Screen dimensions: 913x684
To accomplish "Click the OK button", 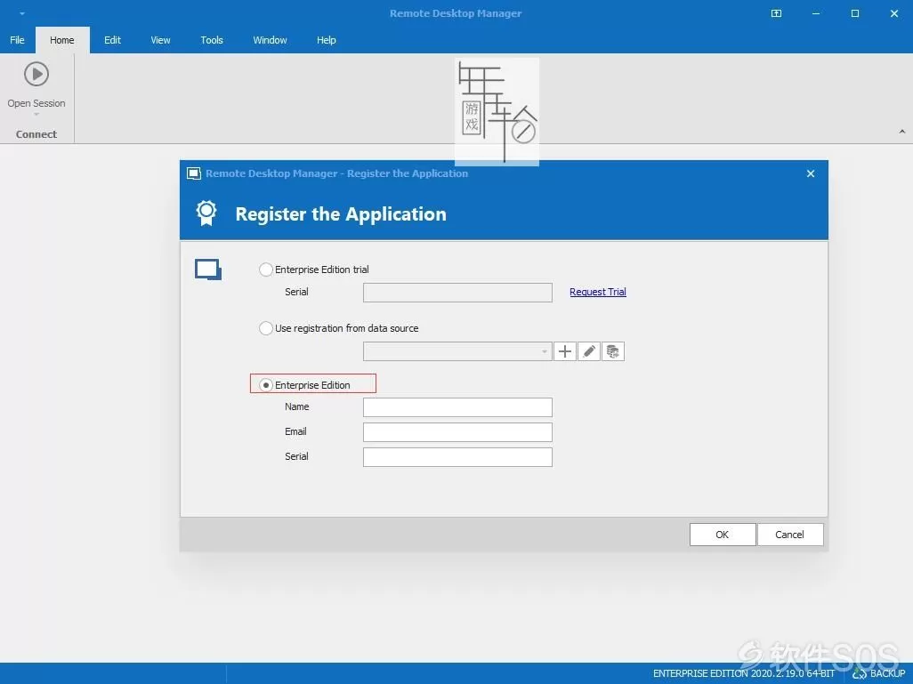I will tap(723, 535).
